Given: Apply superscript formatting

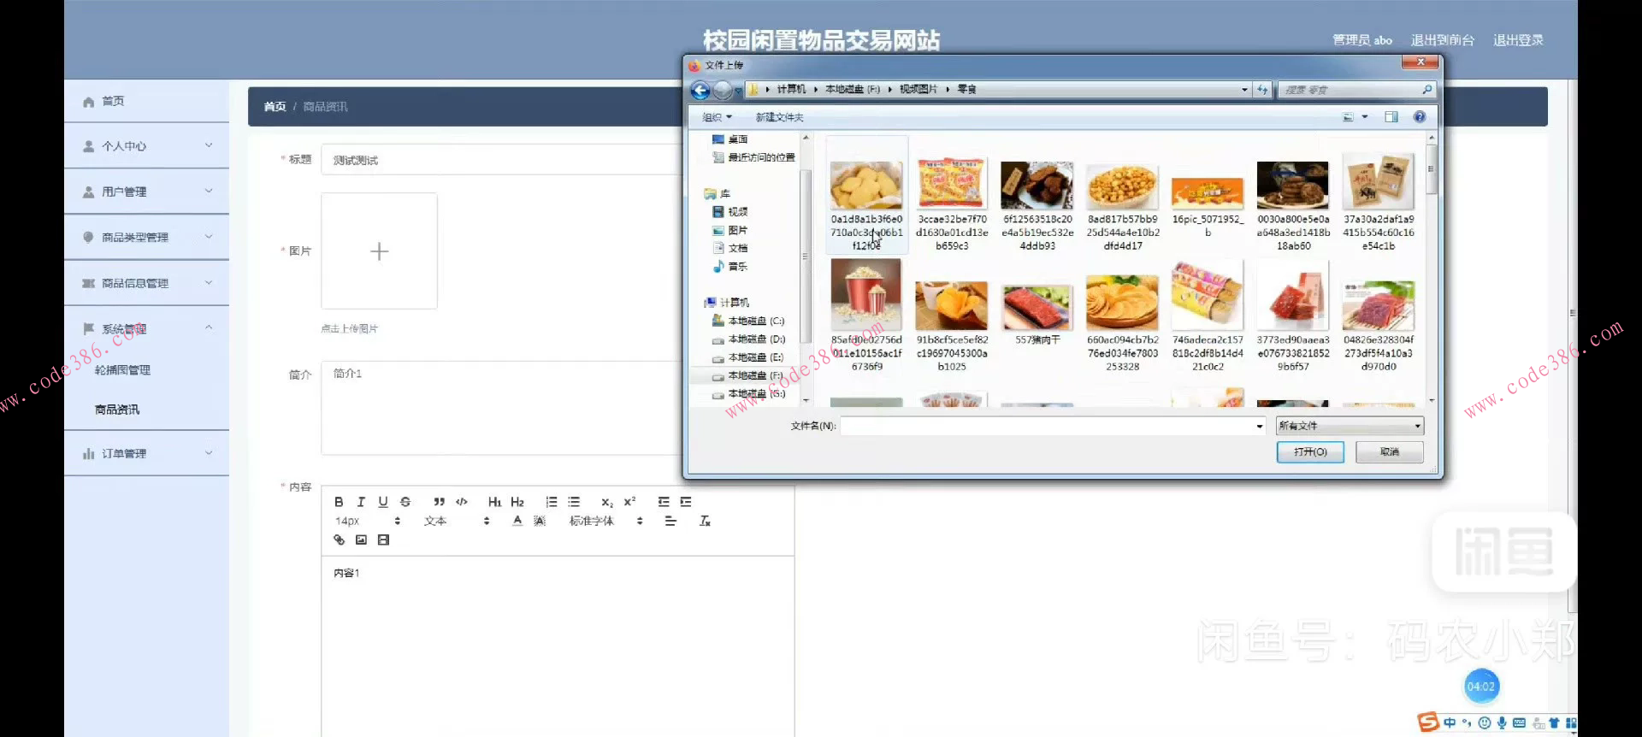Looking at the screenshot, I should pos(629,502).
